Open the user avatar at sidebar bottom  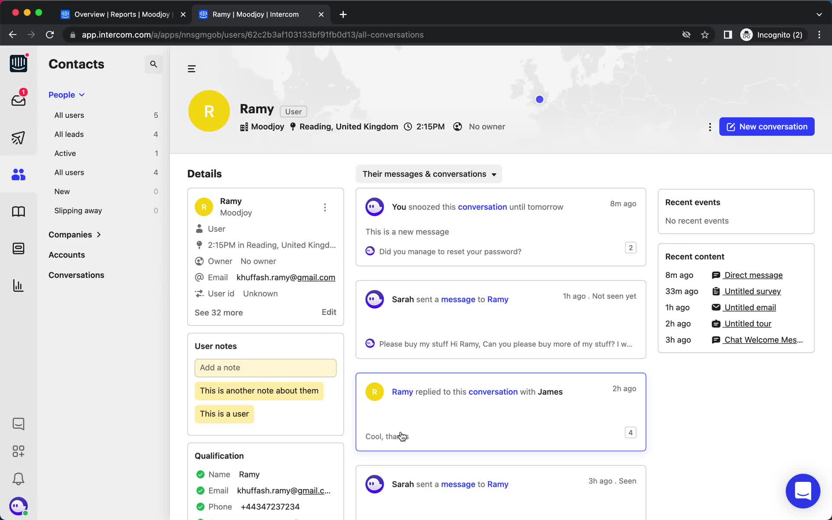pos(18,506)
